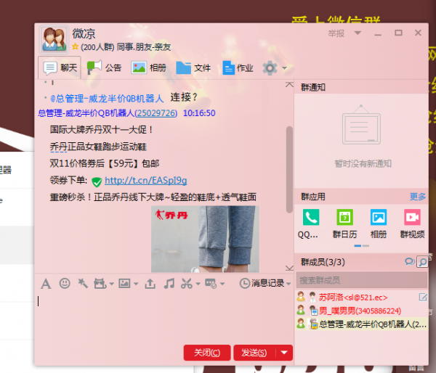Expand the settings gear dropdown arrow
The image size is (436, 373).
(x=284, y=68)
